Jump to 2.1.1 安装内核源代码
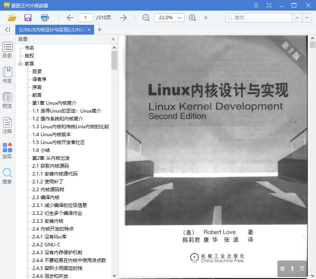Screen dimensions: 316x279 click(x=55, y=174)
